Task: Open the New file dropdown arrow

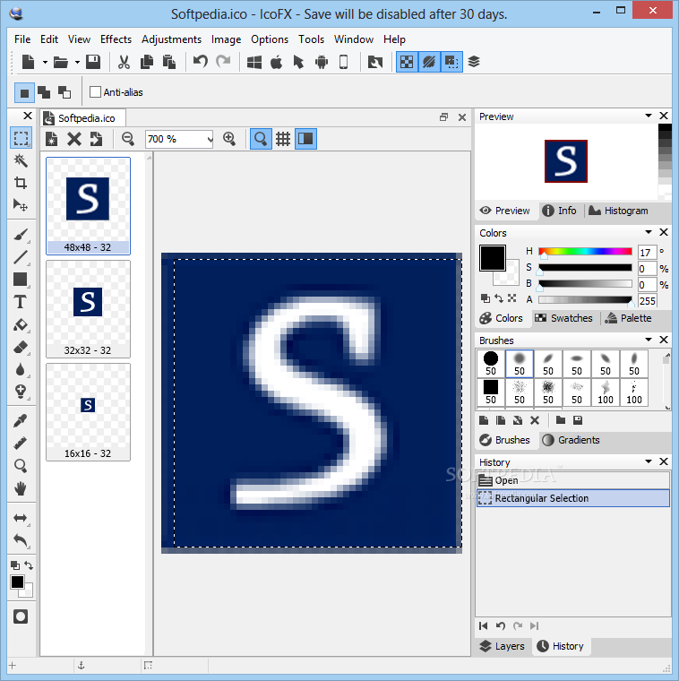Action: pyautogui.click(x=45, y=62)
